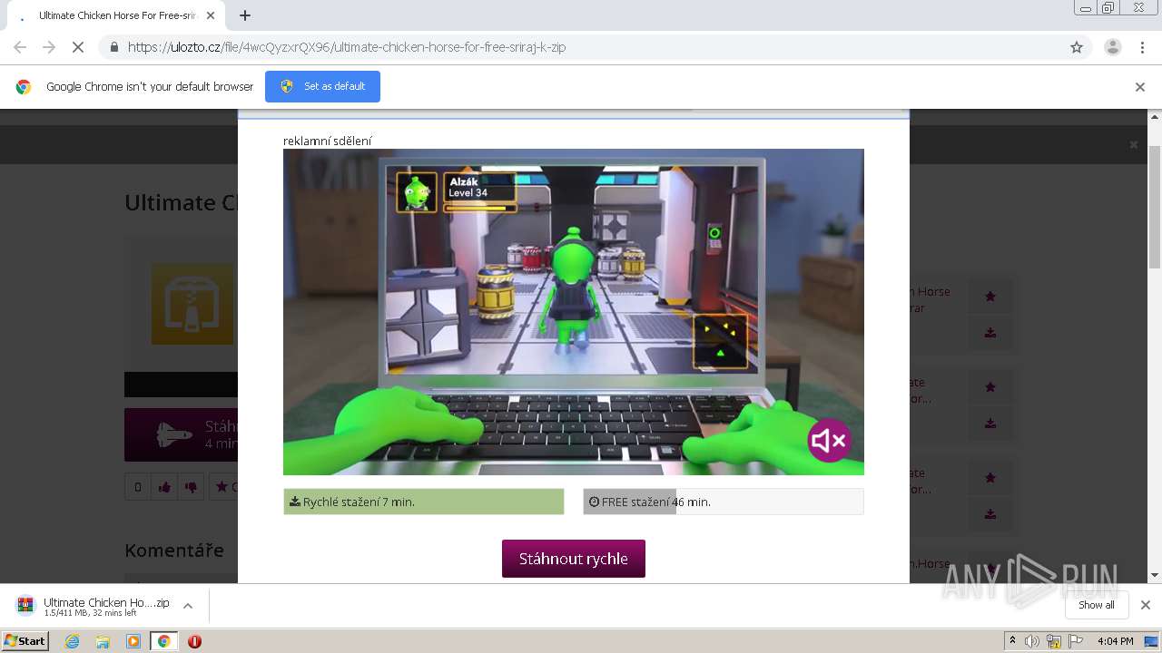Open the Ultimate Chicken Ho....zip download item
Screen dimensions: 1162x653
point(93,606)
